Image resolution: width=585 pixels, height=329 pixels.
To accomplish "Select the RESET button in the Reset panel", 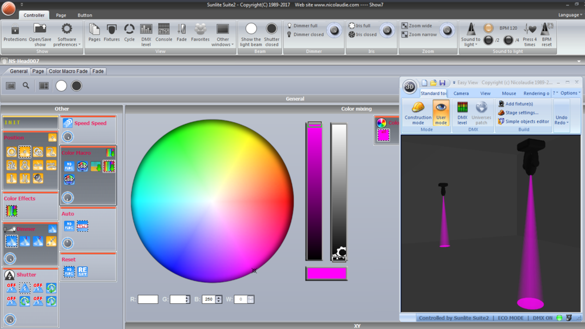I will coord(82,271).
